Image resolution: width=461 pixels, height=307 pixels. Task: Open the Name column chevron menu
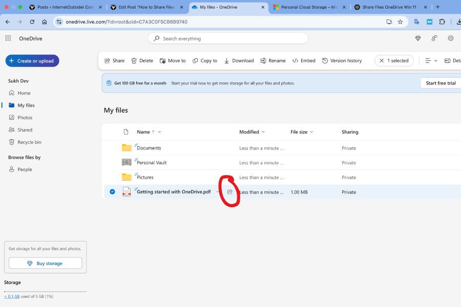[159, 132]
